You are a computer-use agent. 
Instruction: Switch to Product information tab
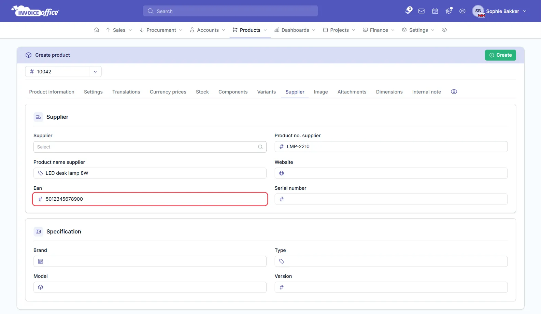click(52, 92)
